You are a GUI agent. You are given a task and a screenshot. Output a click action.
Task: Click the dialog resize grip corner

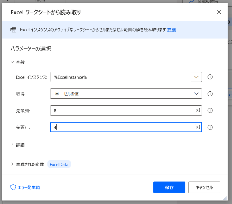[x=225, y=198]
